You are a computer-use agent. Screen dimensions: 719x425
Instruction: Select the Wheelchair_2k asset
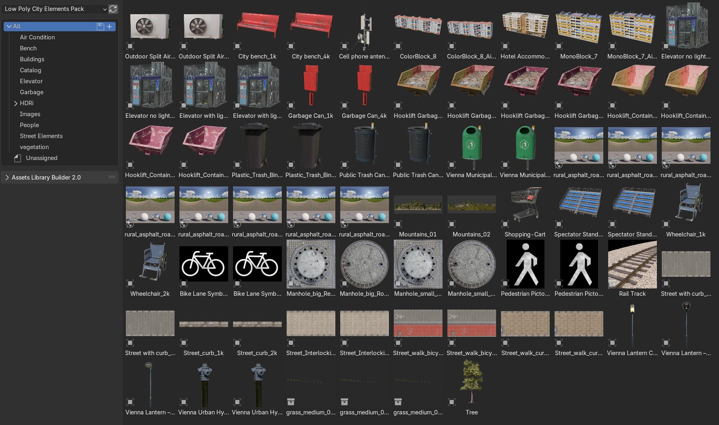[x=150, y=269]
